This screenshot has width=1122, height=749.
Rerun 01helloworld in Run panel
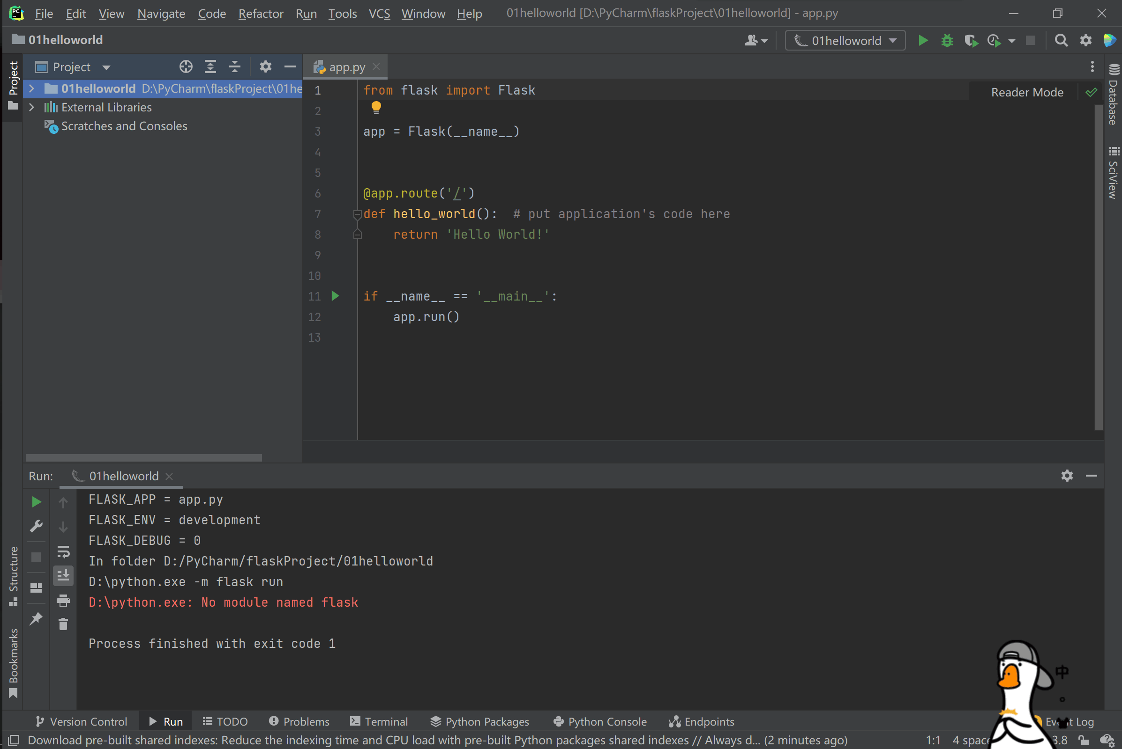(x=37, y=501)
